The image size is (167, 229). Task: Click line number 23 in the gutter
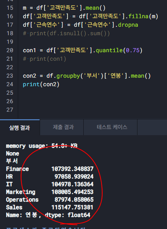tap(10, 76)
